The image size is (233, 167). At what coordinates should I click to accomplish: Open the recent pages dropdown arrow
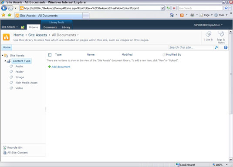point(15,8)
